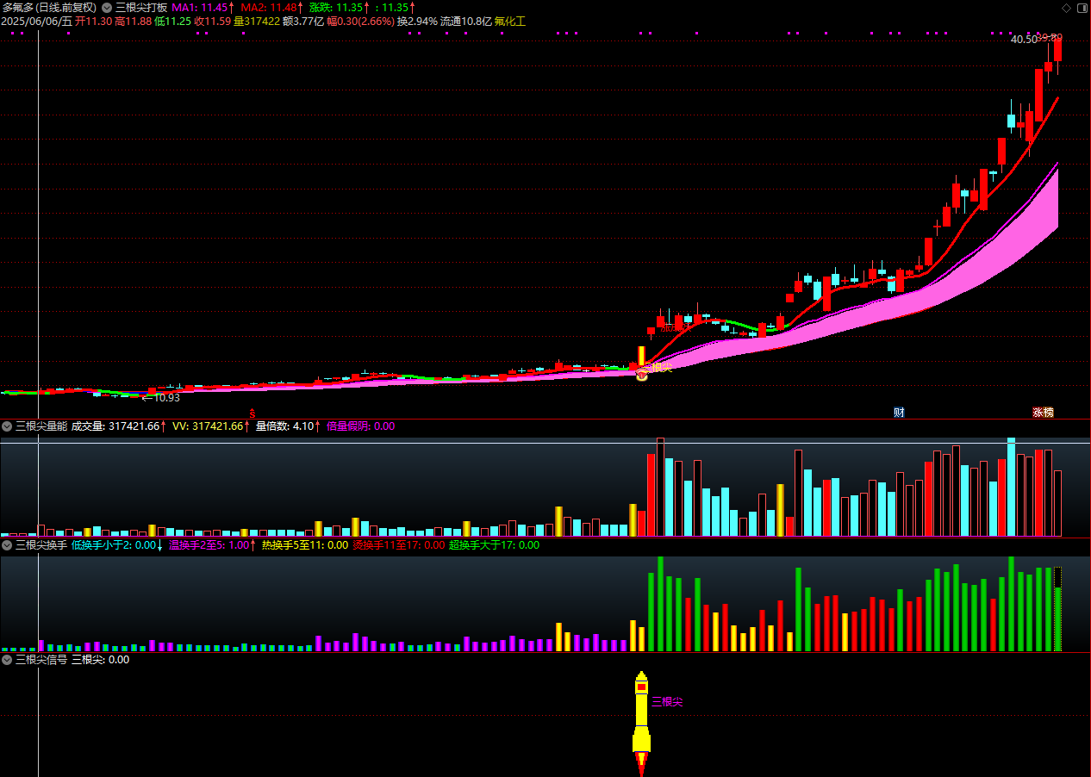
Task: Click the round signal icon under the yellow candle
Action: pos(641,376)
